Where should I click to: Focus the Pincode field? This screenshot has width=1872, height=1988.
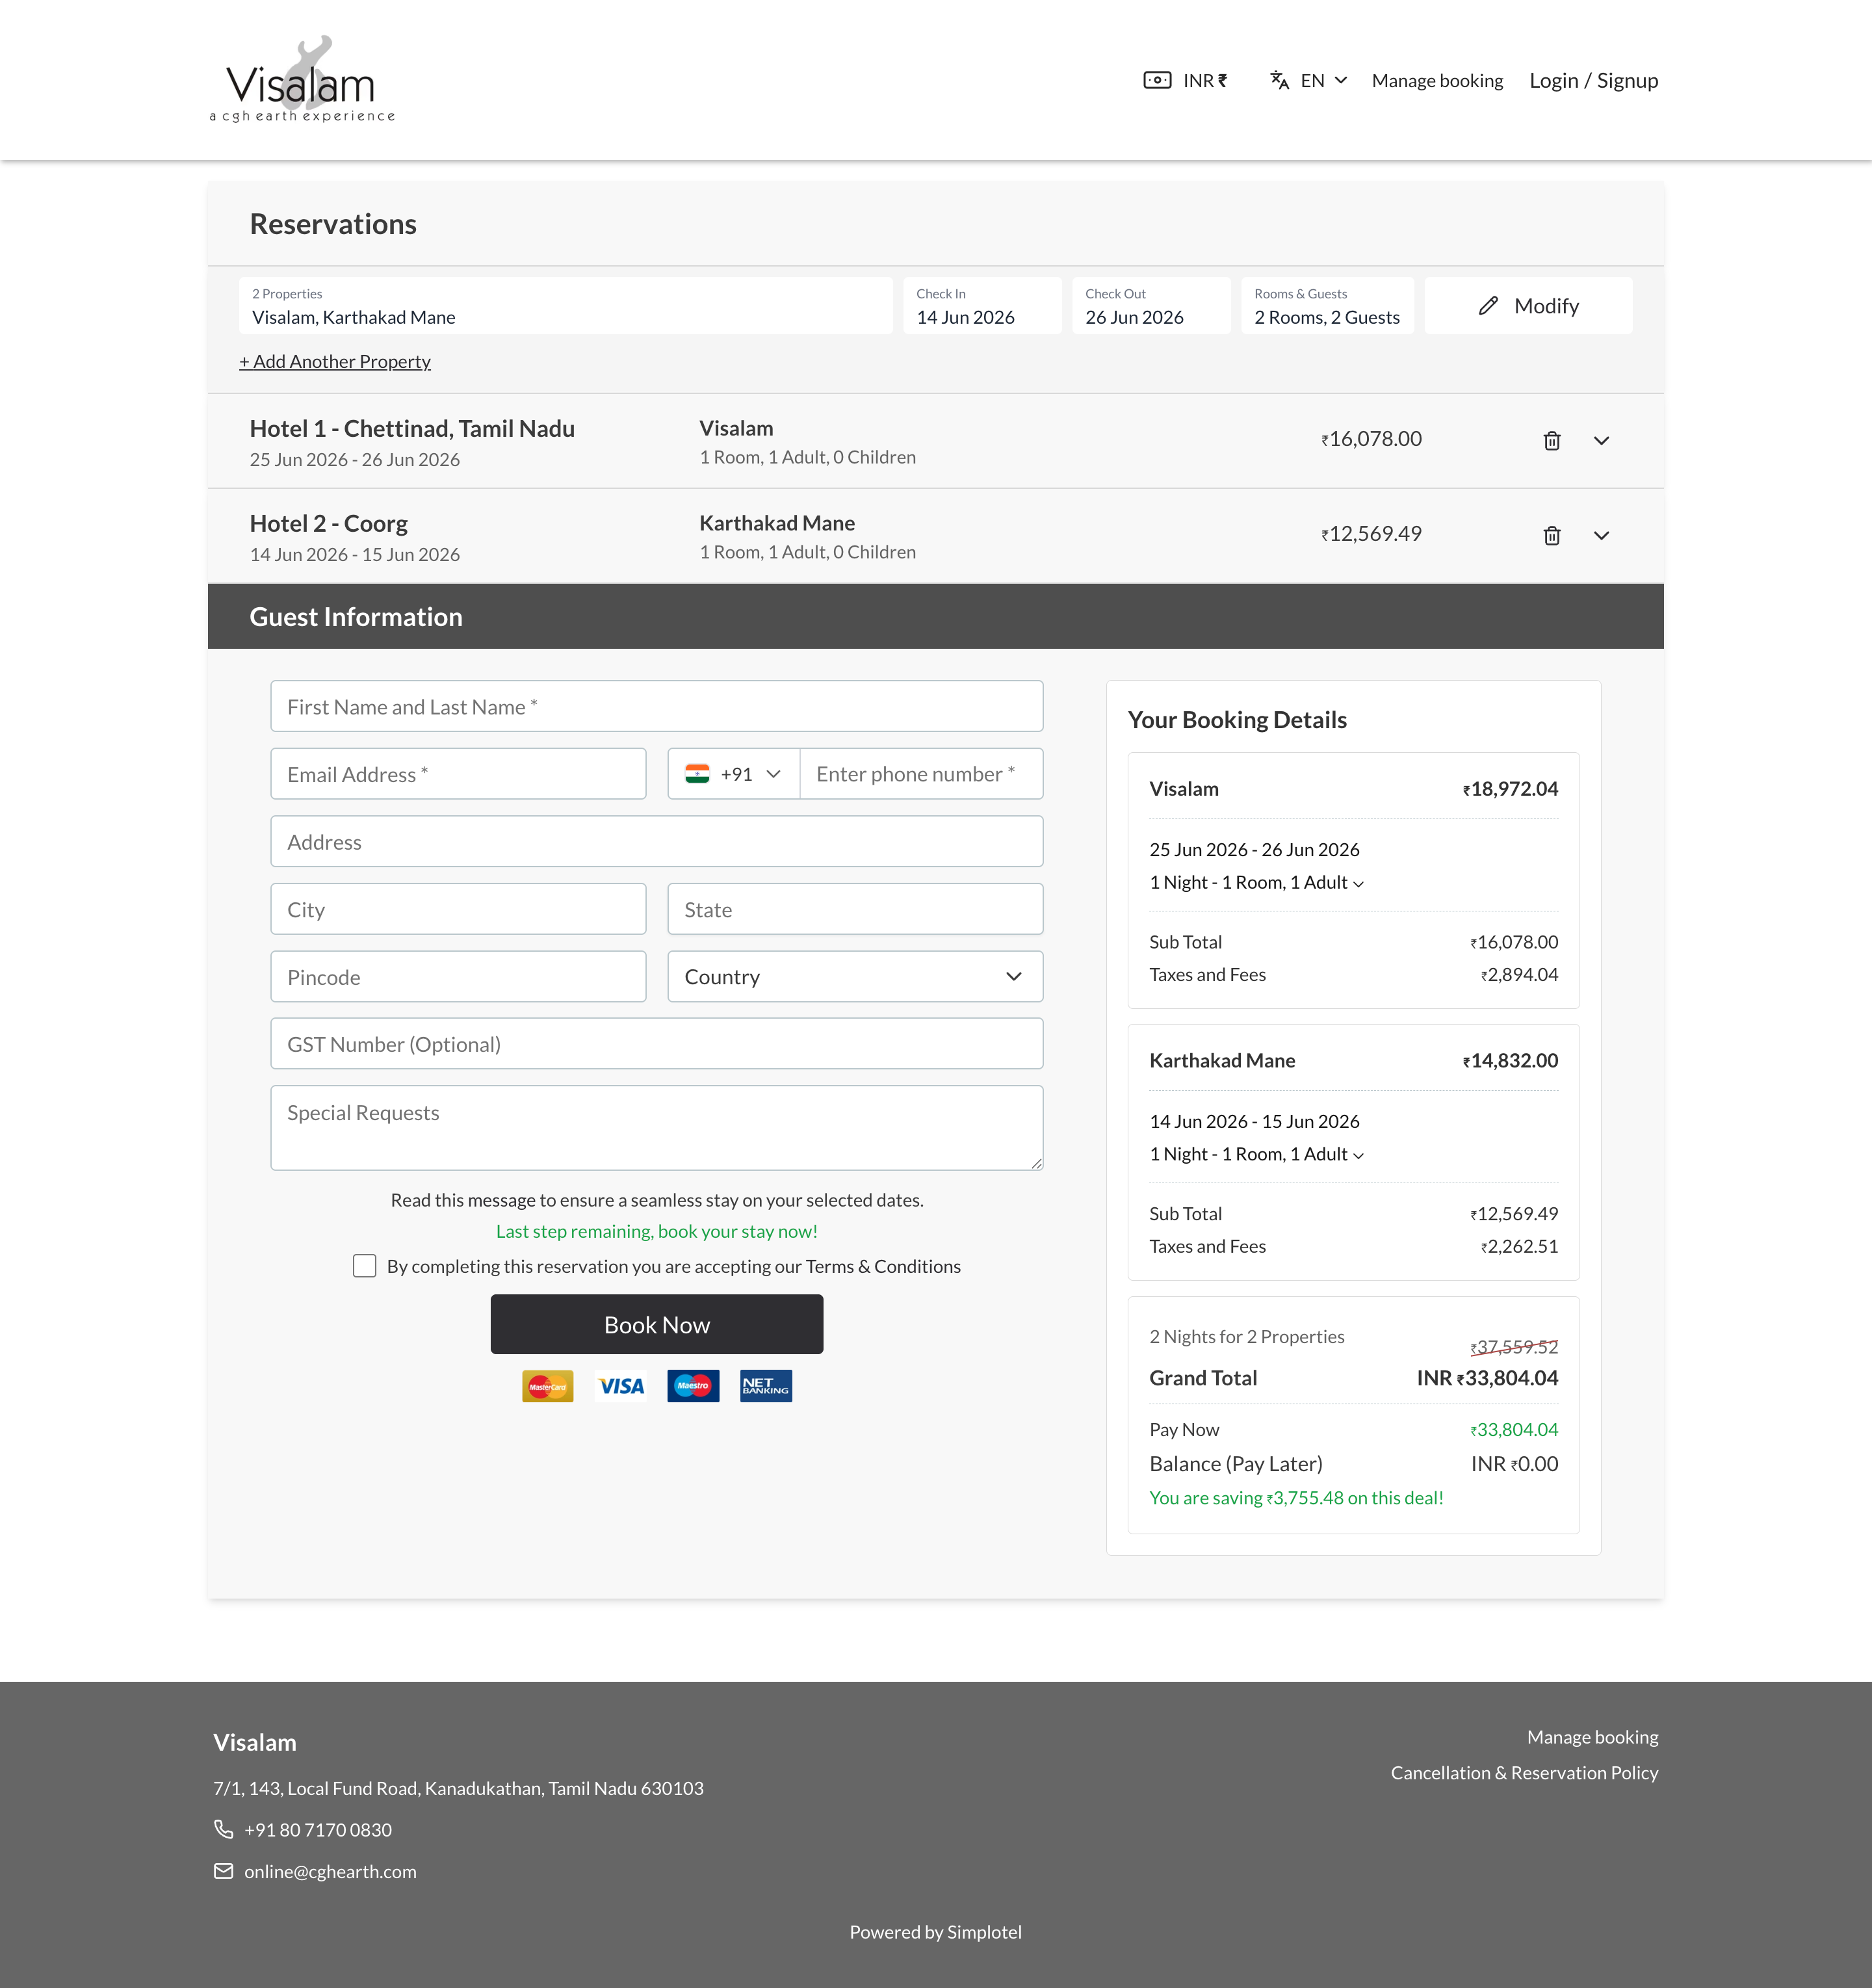point(458,976)
